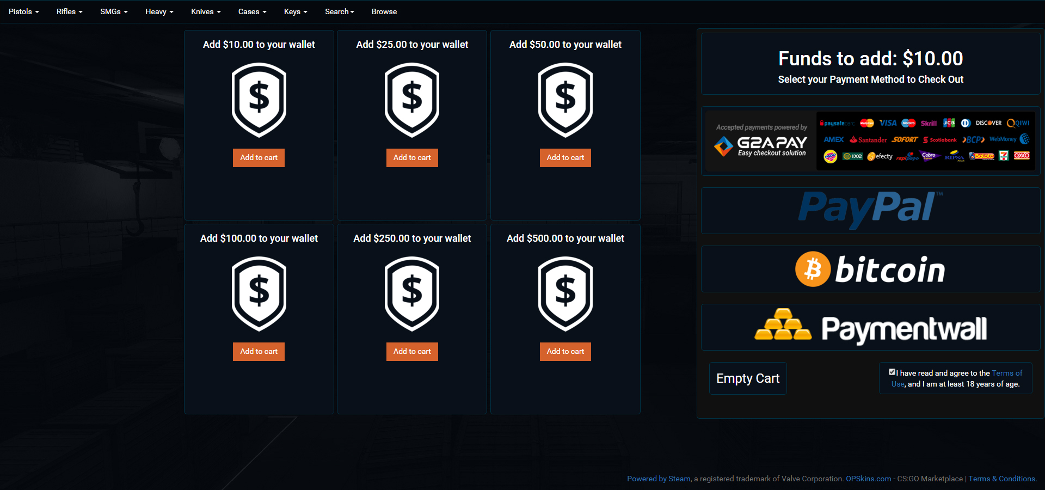The width and height of the screenshot is (1045, 490).
Task: Click the $100.00 wallet shield icon
Action: pos(259,293)
